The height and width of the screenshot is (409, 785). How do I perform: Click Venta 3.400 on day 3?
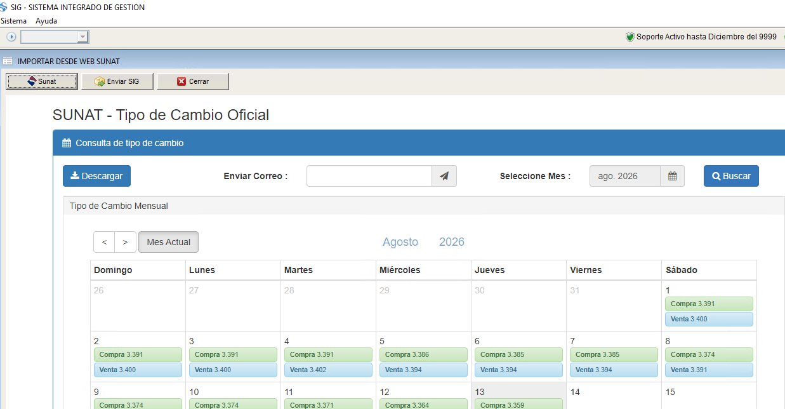point(233,370)
